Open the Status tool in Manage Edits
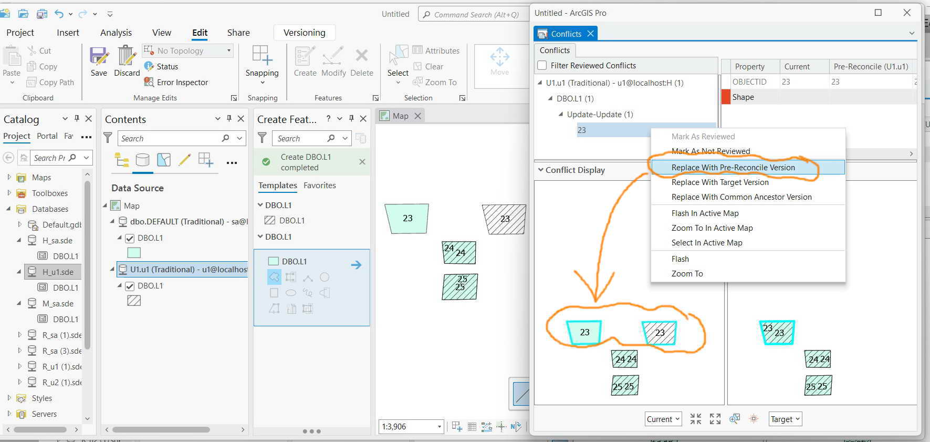 (x=161, y=67)
